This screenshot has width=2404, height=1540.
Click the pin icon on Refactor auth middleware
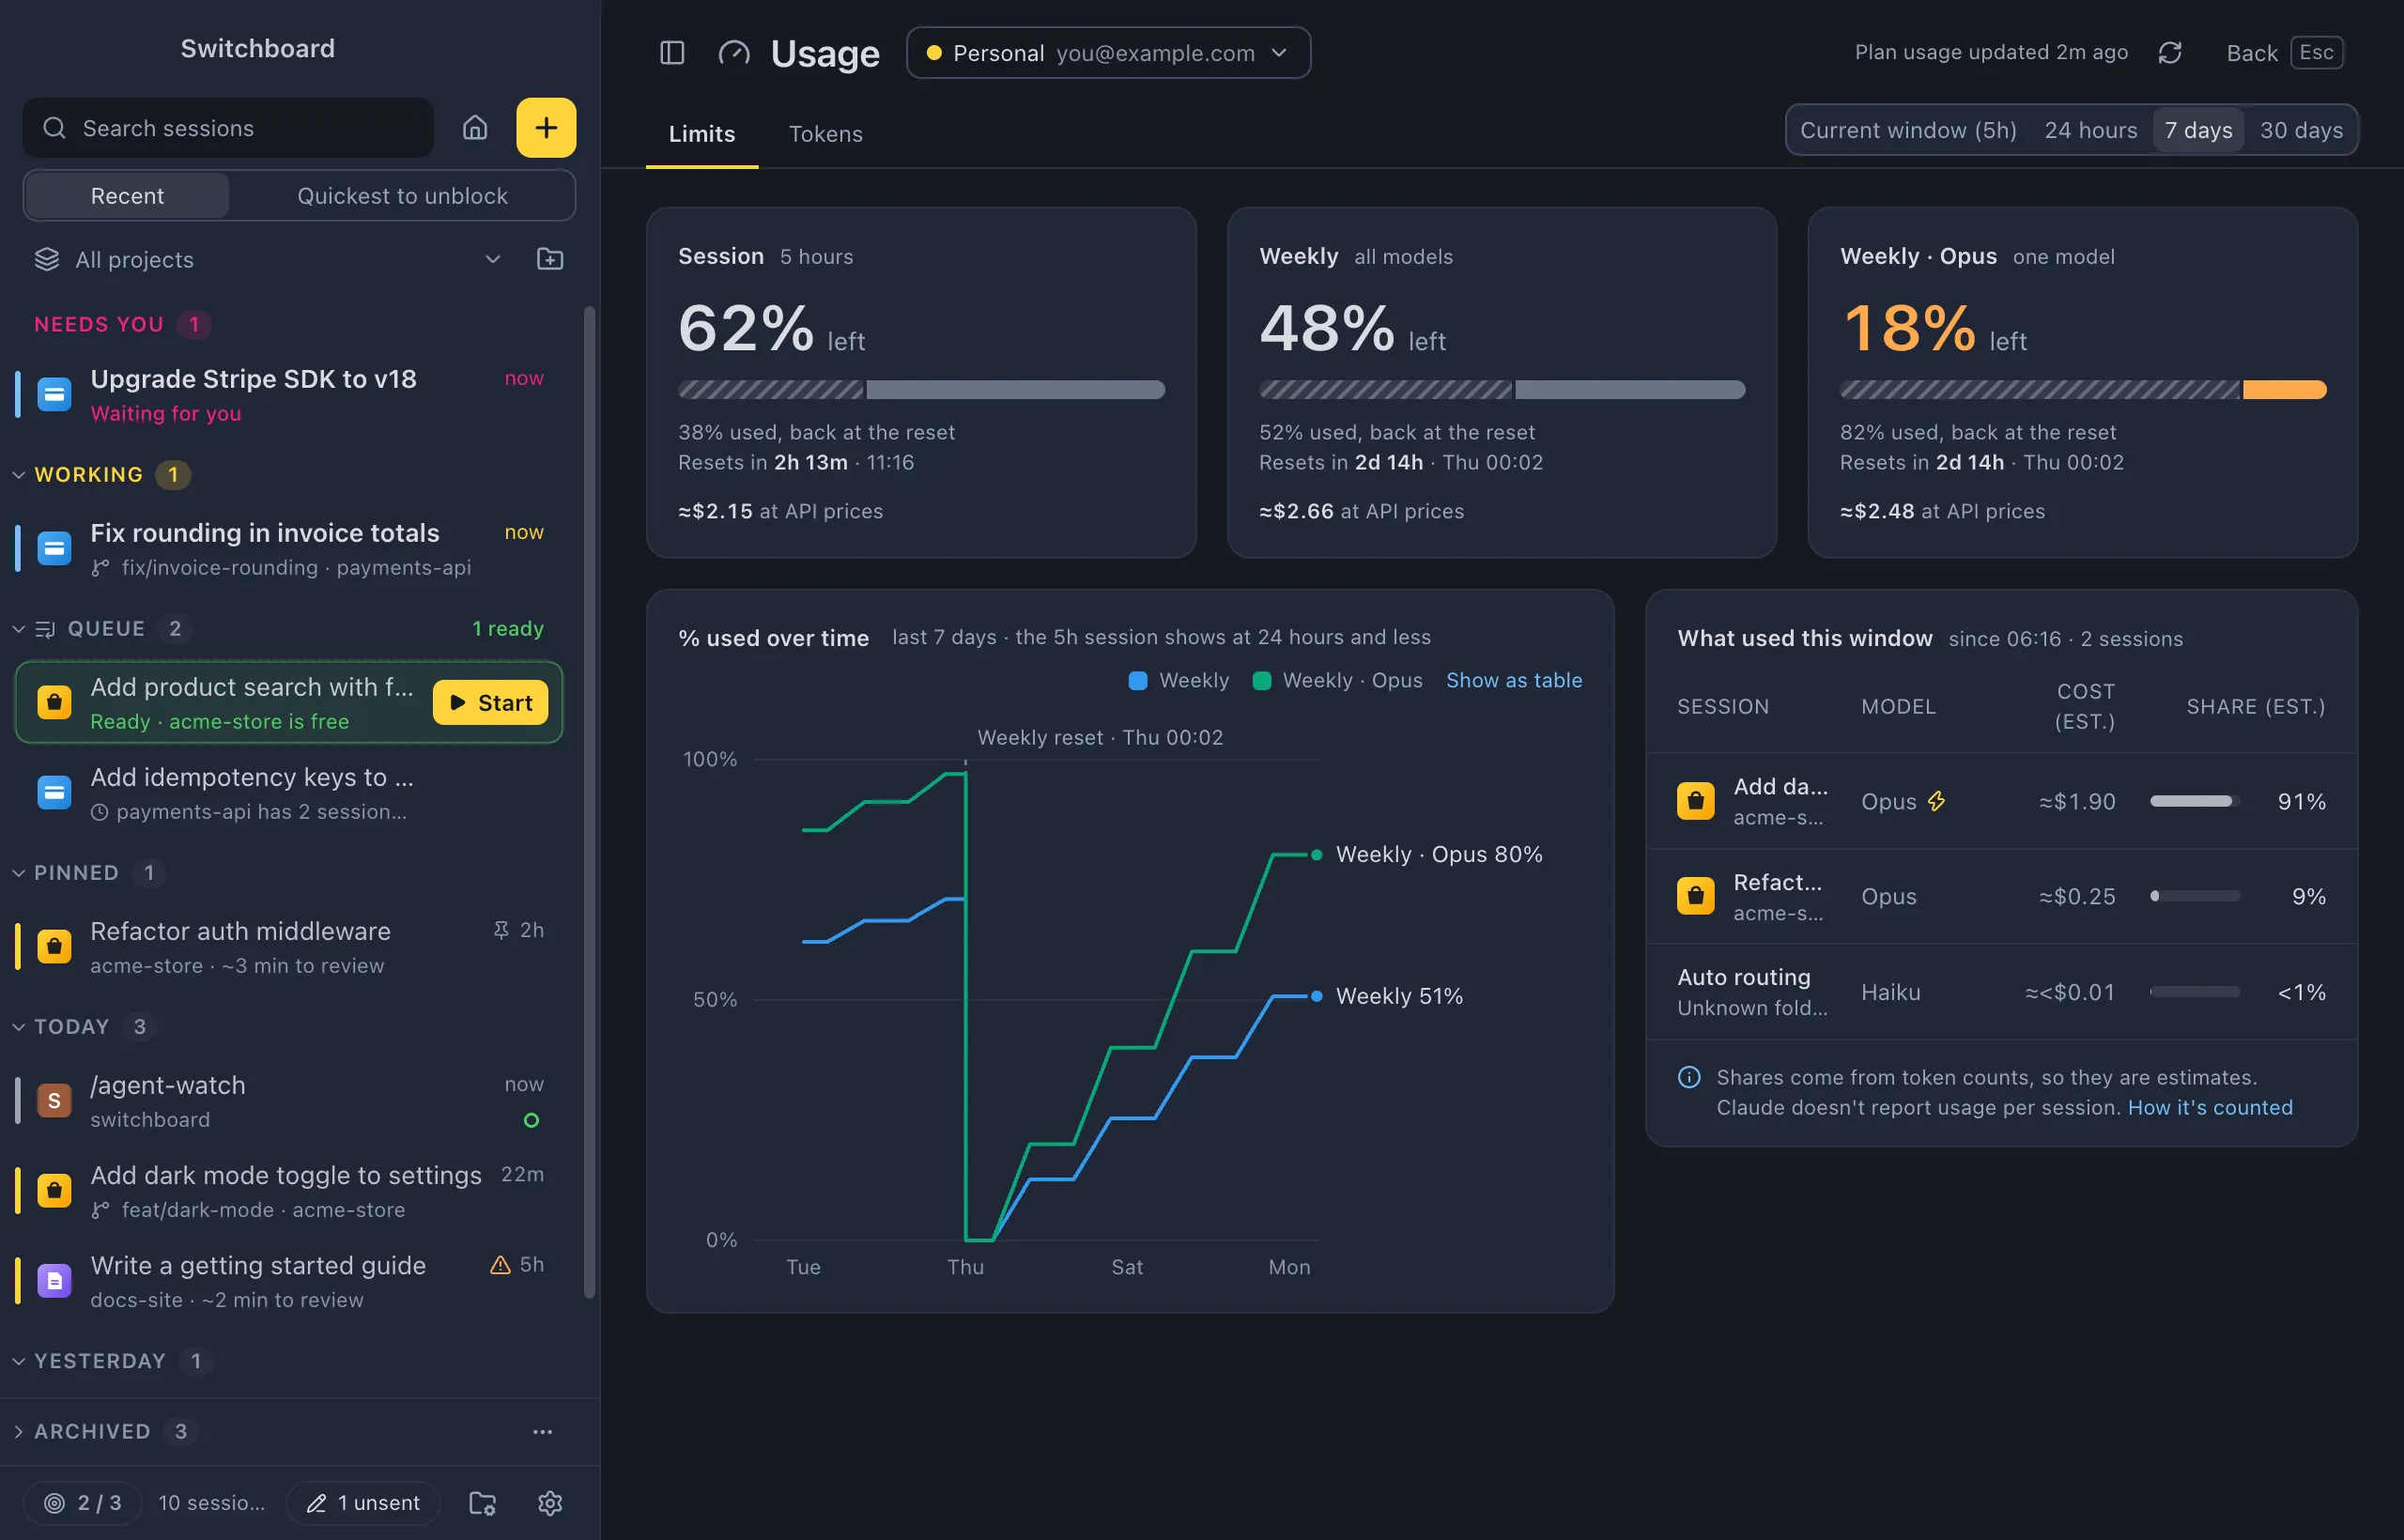click(x=501, y=930)
